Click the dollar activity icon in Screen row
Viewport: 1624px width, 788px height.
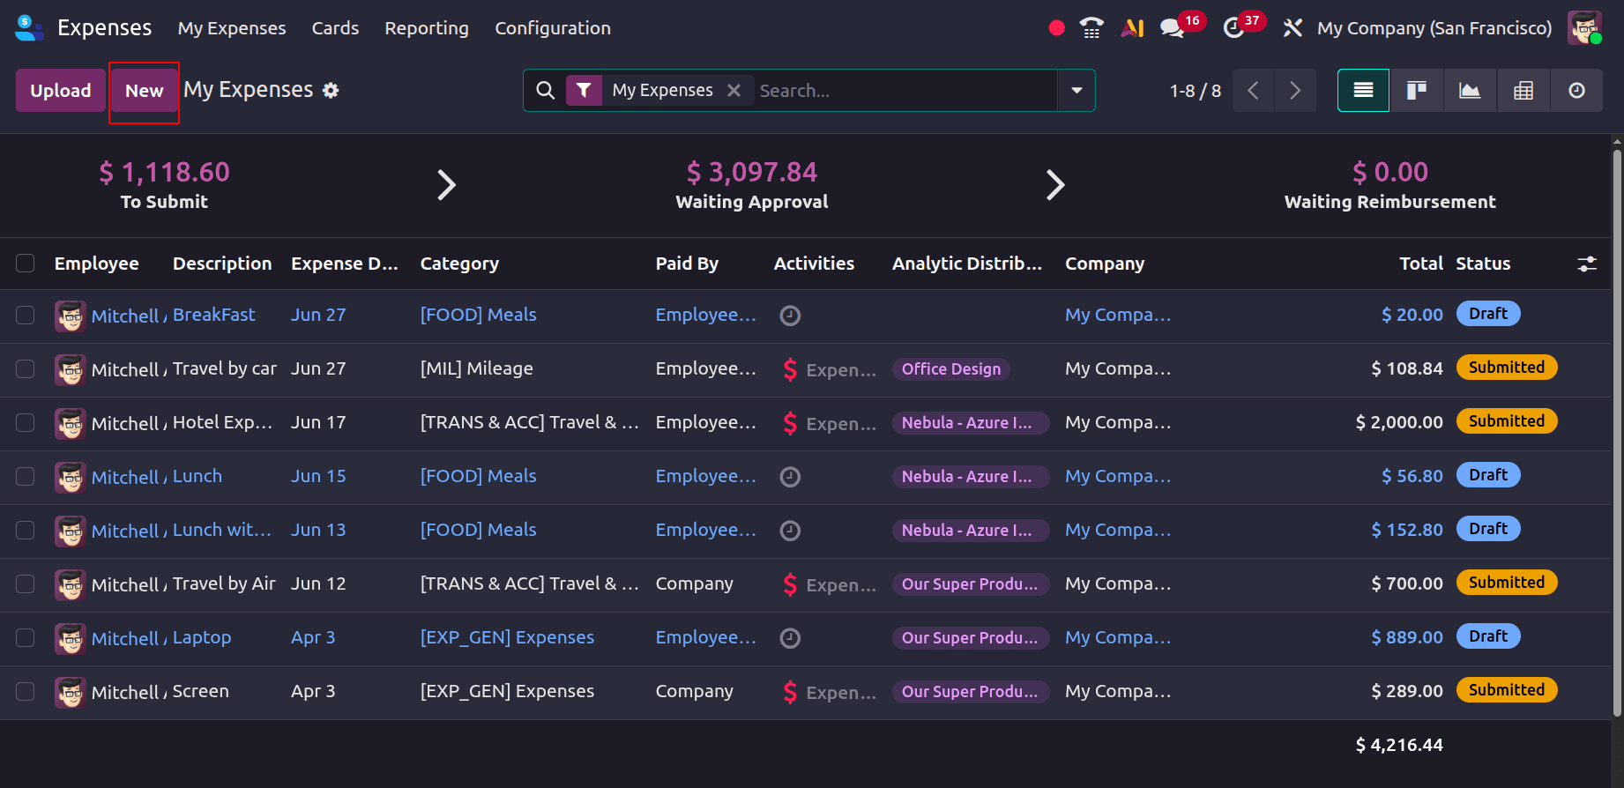point(790,692)
